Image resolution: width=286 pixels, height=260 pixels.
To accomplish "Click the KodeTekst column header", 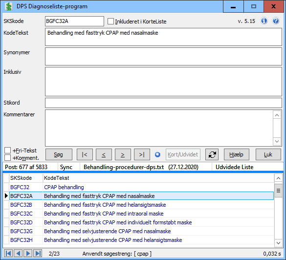I will [158, 178].
